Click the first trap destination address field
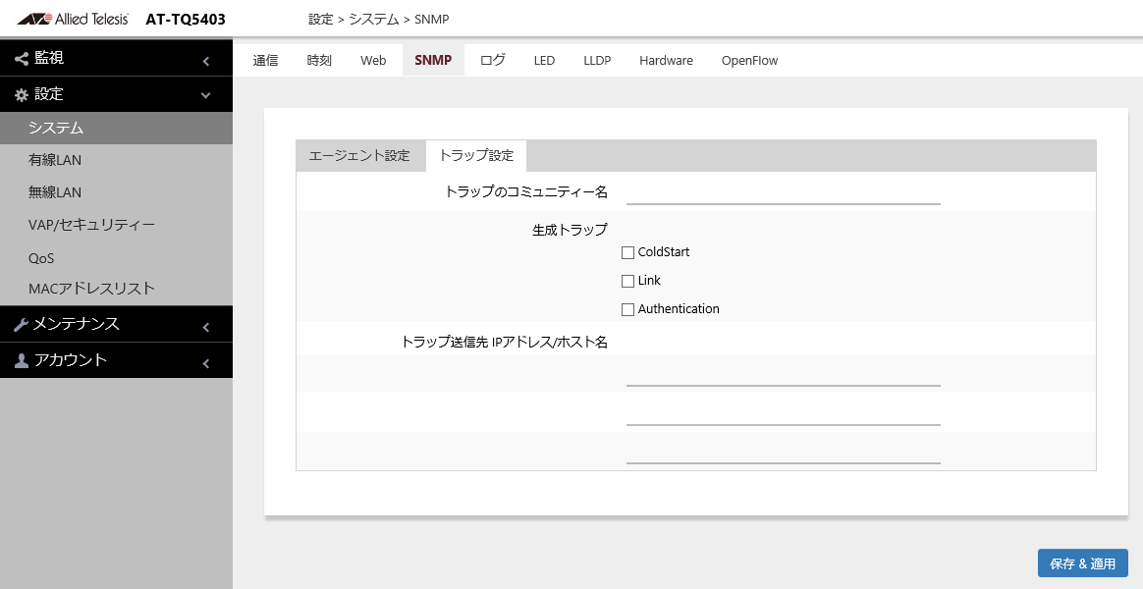 [783, 374]
